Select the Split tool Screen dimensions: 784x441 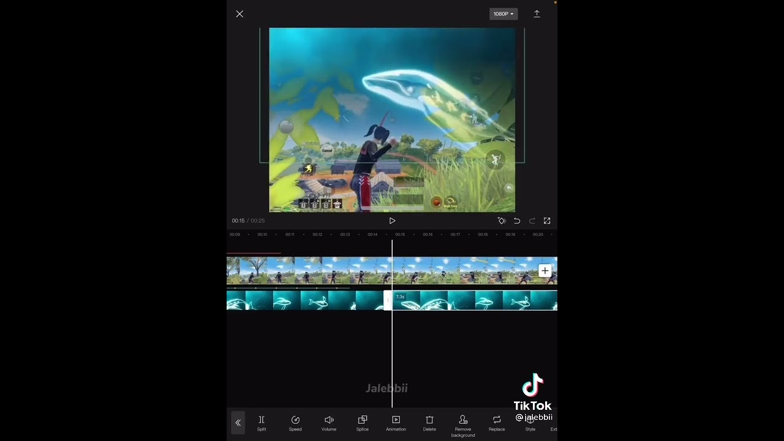pyautogui.click(x=262, y=423)
